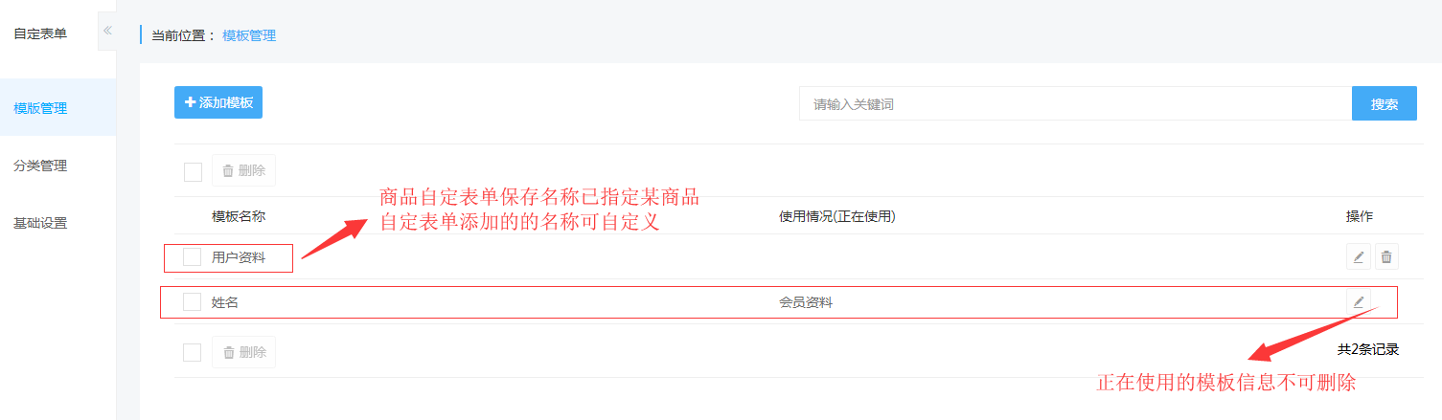Click the 用户资料 template name
This screenshot has height=420, width=1442.
[239, 256]
